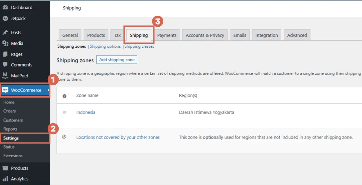Image resolution: width=362 pixels, height=185 pixels.
Task: Click the Comments speech bubble icon
Action: coord(5,65)
